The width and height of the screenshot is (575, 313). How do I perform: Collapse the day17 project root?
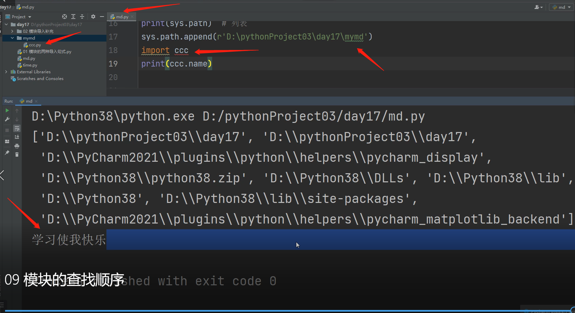6,24
